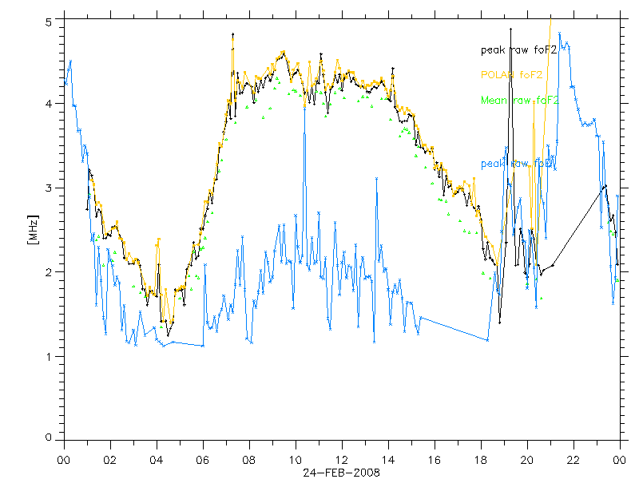Image resolution: width=639 pixels, height=479 pixels.
Task: Click the x-axis tick label 16
Action: (x=435, y=460)
